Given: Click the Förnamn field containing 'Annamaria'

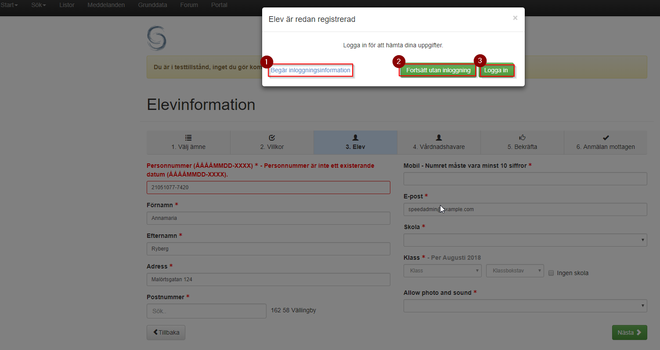Looking at the screenshot, I should (268, 218).
